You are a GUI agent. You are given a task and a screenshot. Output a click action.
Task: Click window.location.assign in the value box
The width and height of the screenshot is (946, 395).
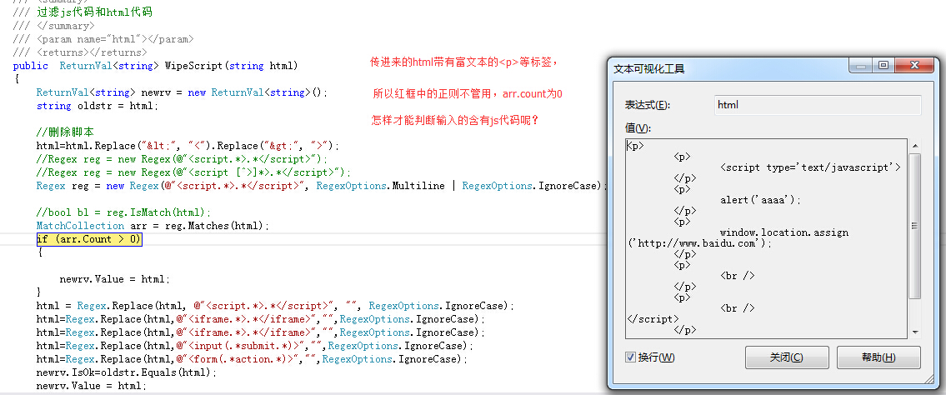click(784, 232)
